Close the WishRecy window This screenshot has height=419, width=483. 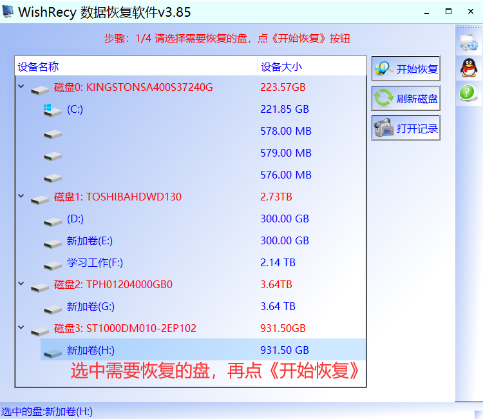470,12
